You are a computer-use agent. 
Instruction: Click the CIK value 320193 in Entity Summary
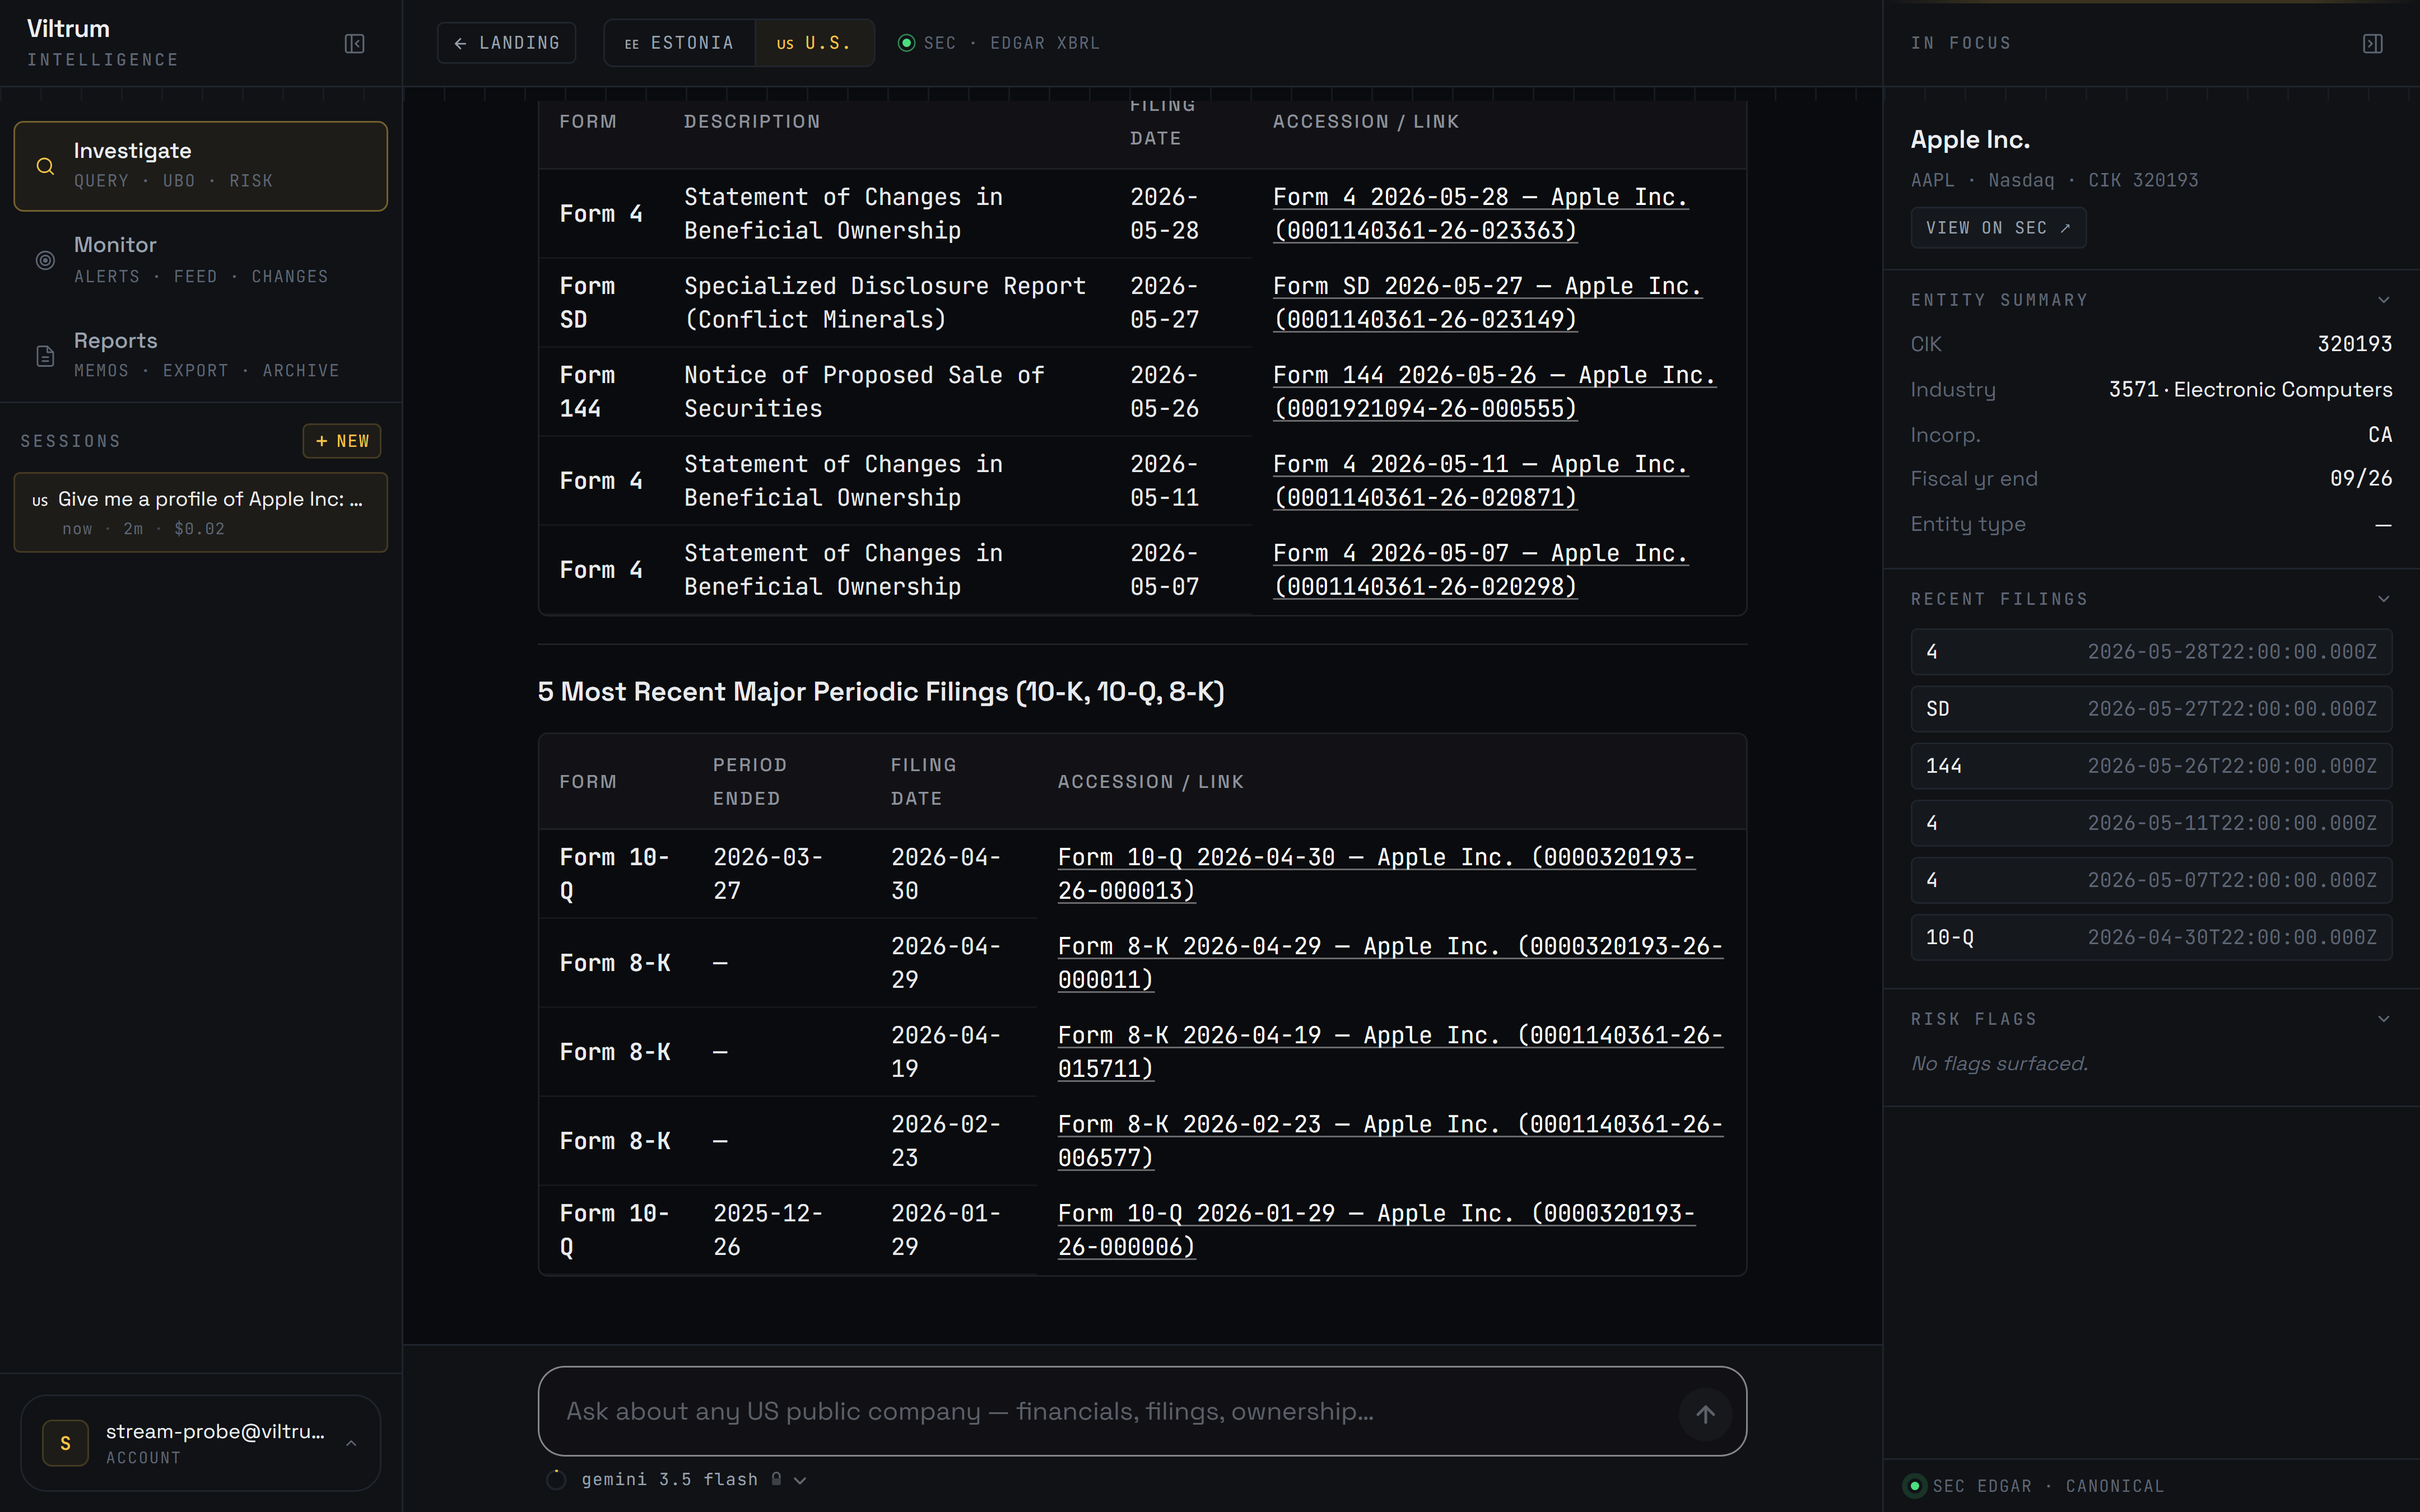pos(2355,344)
